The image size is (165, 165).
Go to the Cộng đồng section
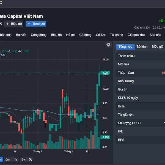click(x=38, y=35)
